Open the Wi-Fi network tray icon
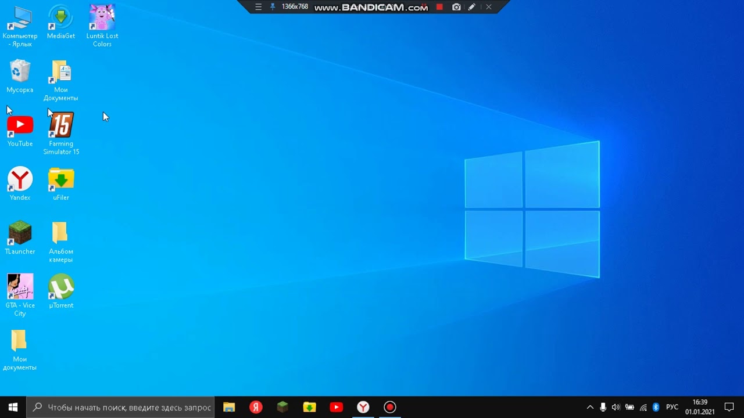 (x=643, y=407)
